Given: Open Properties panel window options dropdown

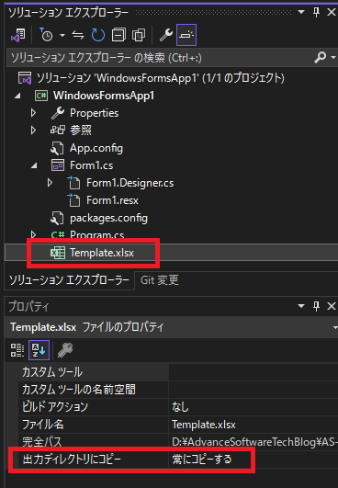Looking at the screenshot, I should point(301,306).
